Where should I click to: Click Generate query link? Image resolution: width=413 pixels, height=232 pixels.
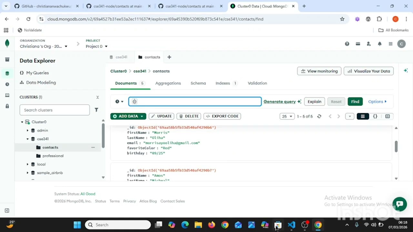pyautogui.click(x=282, y=101)
